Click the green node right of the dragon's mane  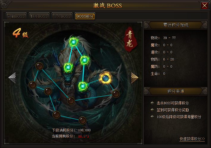click(x=85, y=60)
